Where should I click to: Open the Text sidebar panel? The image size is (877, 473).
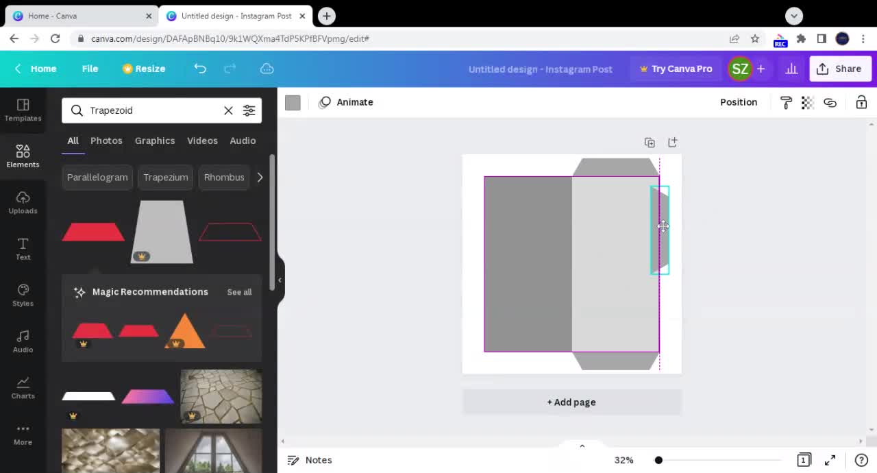(23, 248)
